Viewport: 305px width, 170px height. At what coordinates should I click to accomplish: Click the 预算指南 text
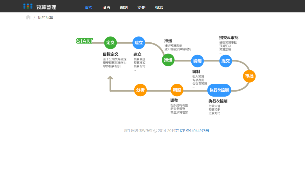pos(139,66)
